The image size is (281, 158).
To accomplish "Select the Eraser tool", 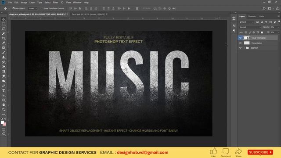I will tap(4, 67).
